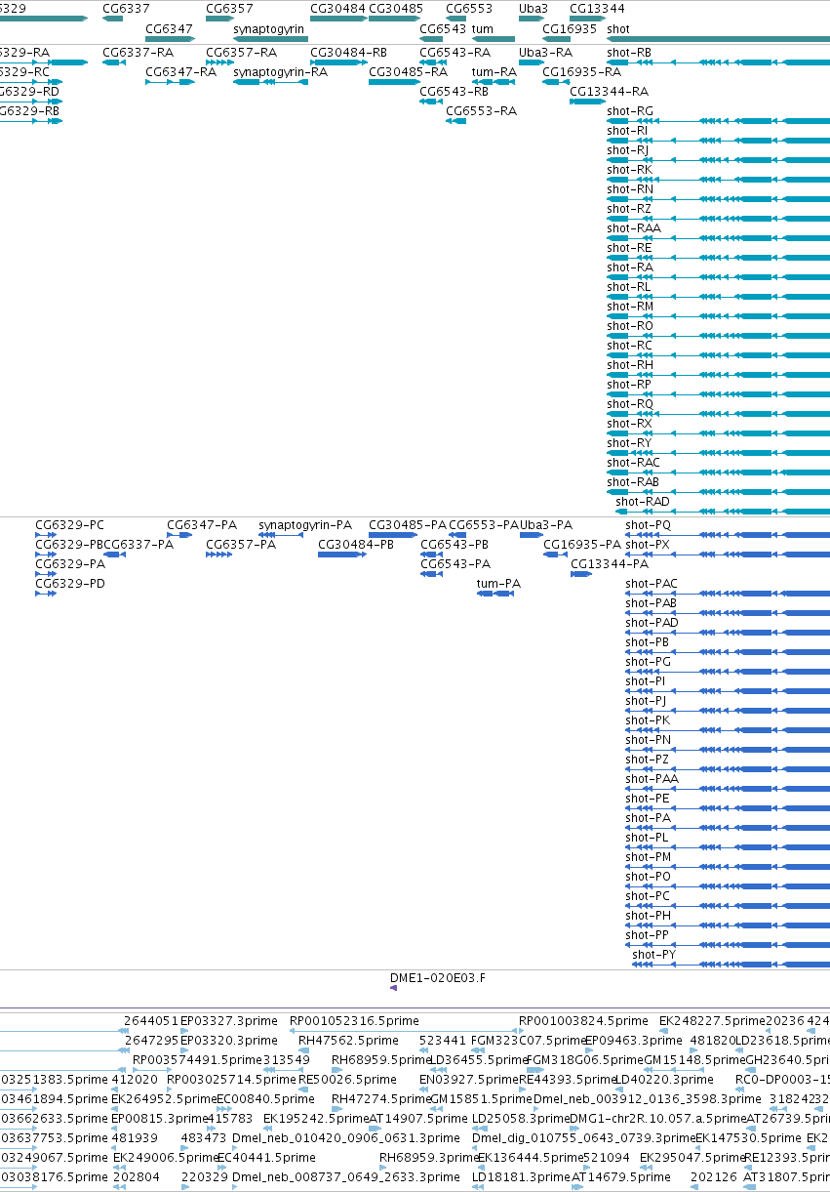The height and width of the screenshot is (1192, 830).
Task: Select the CG30484 gene label
Action: (337, 9)
